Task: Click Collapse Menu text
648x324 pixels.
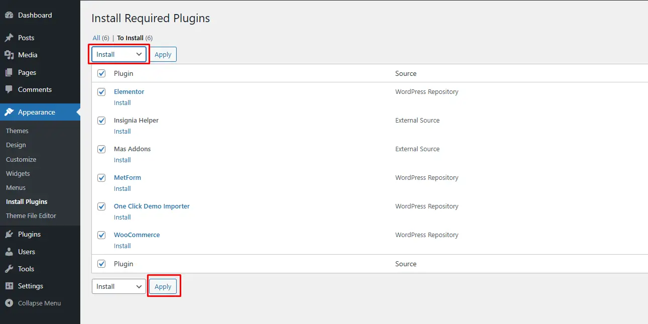Action: [x=39, y=303]
